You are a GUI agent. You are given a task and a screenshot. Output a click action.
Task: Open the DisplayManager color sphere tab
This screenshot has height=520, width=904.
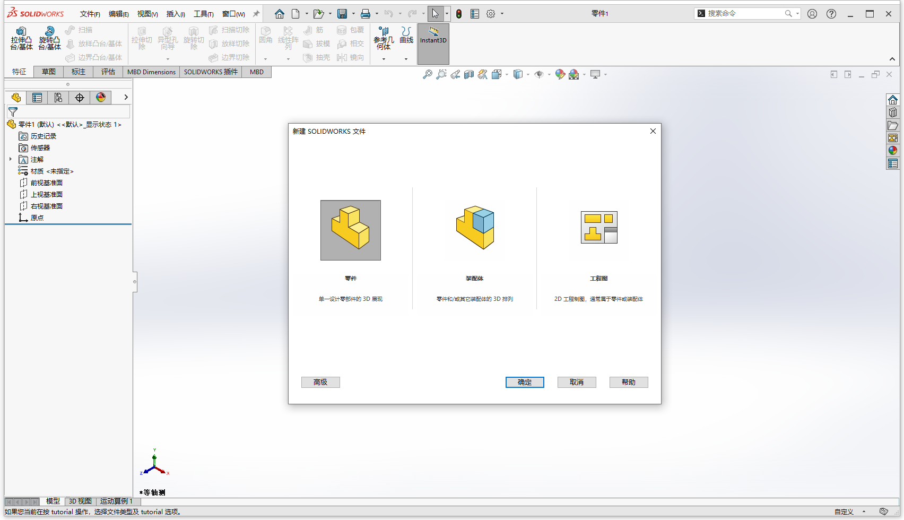[101, 98]
